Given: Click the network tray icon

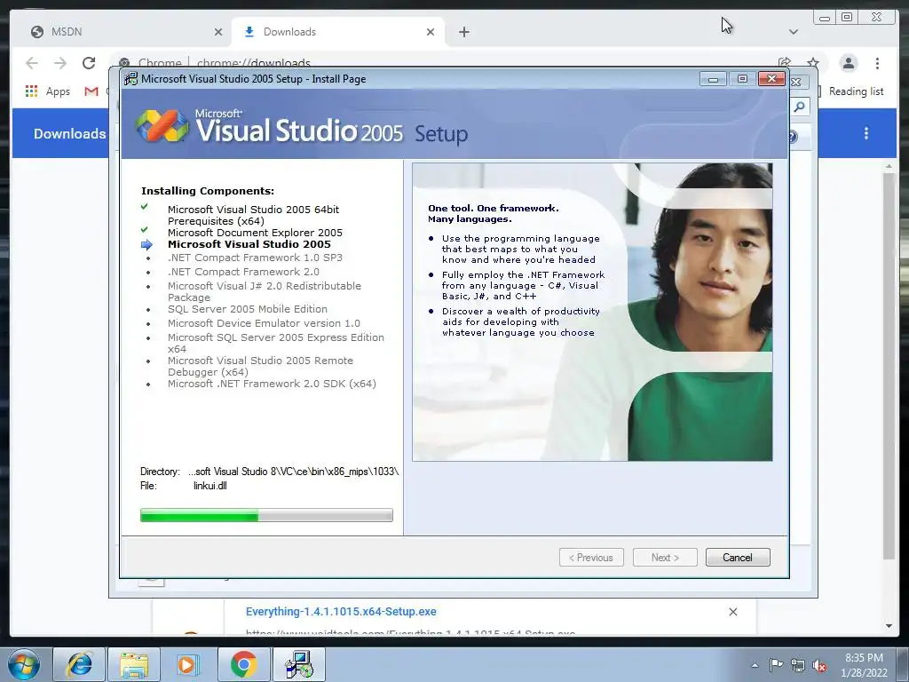Looking at the screenshot, I should (798, 665).
